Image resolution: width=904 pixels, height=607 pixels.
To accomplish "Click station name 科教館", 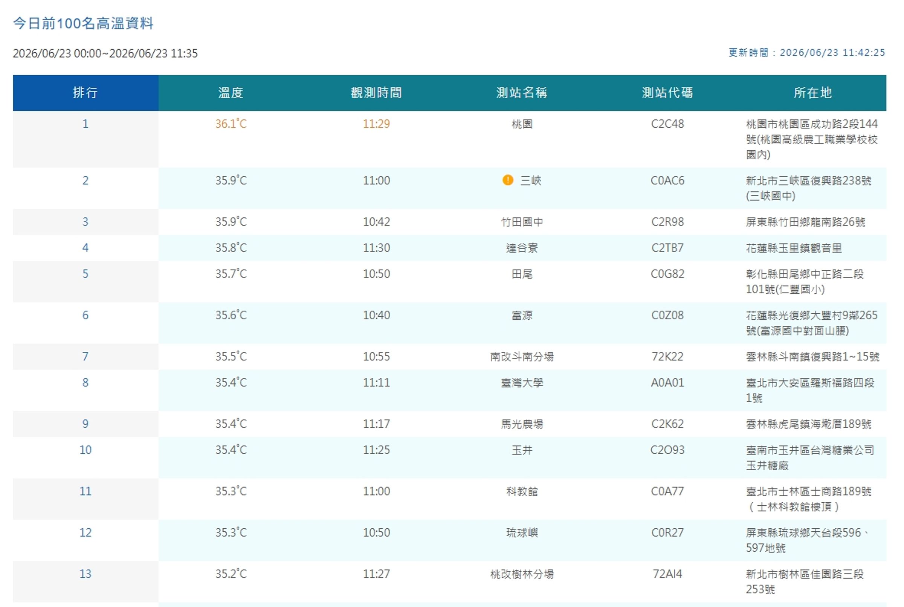I will [x=522, y=492].
